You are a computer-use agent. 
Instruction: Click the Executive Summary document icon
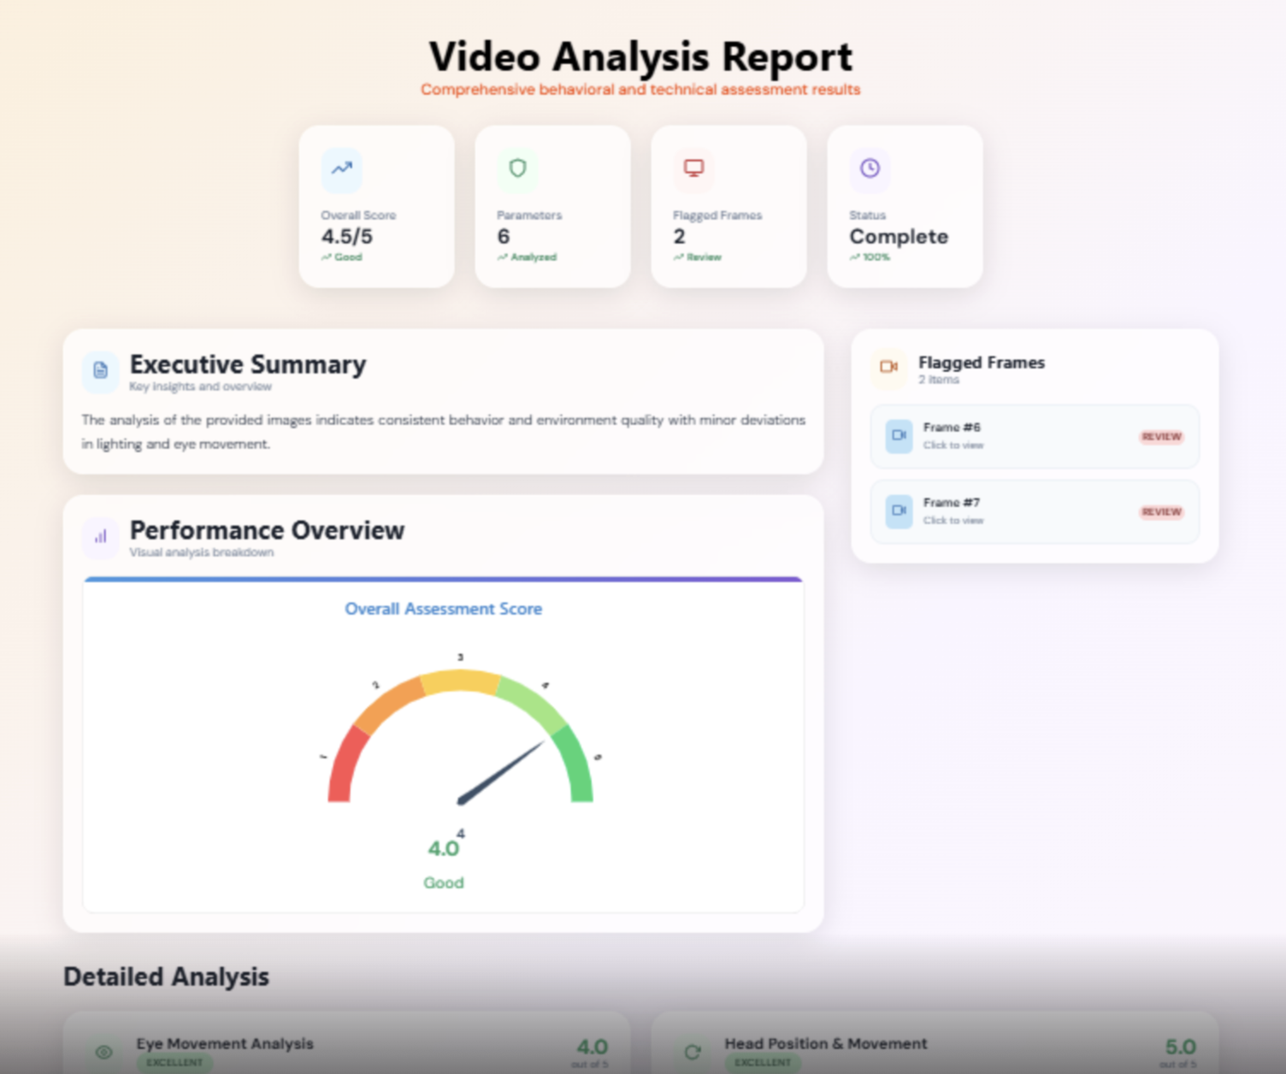[x=100, y=372]
